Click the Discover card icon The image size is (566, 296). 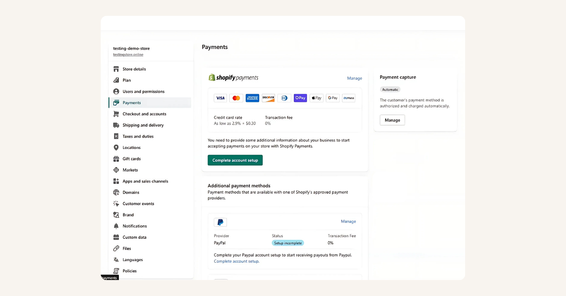point(268,98)
